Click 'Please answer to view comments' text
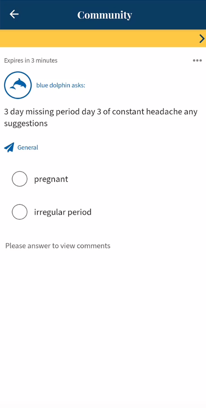Image resolution: width=206 pixels, height=408 pixels. pyautogui.click(x=58, y=246)
